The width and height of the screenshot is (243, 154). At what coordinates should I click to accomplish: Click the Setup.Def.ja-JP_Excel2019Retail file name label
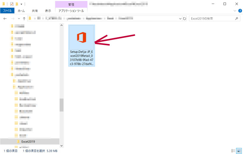click(81, 58)
